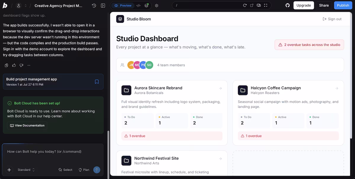Screen dimensions: 355x179
Task: Send the chat message arrow
Action: (97, 170)
